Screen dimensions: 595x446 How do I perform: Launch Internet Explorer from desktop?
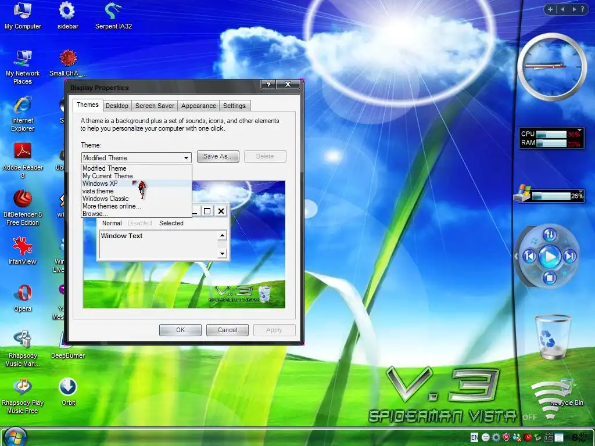[x=23, y=114]
